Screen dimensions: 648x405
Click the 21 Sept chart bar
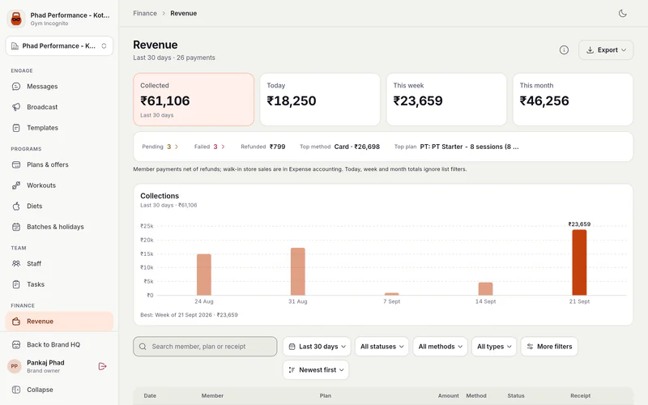coord(579,262)
